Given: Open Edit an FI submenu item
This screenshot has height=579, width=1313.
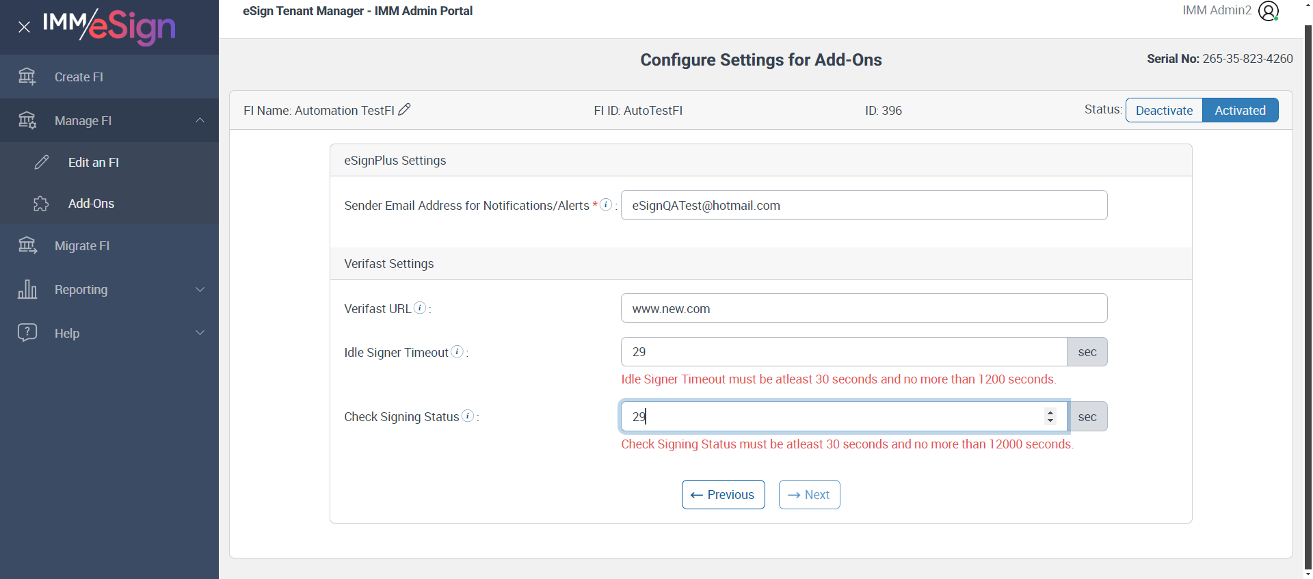Looking at the screenshot, I should 94,162.
